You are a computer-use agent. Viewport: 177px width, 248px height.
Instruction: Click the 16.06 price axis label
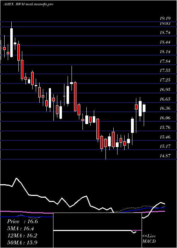(165, 118)
